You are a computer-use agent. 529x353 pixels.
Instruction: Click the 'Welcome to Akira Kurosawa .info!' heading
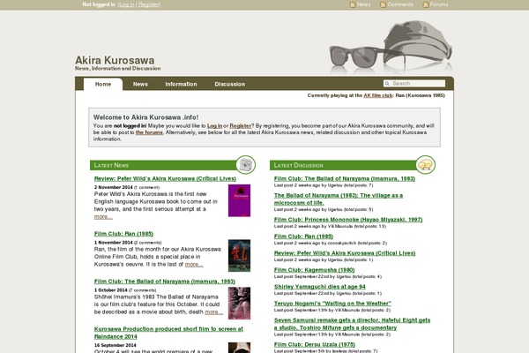[x=145, y=117]
